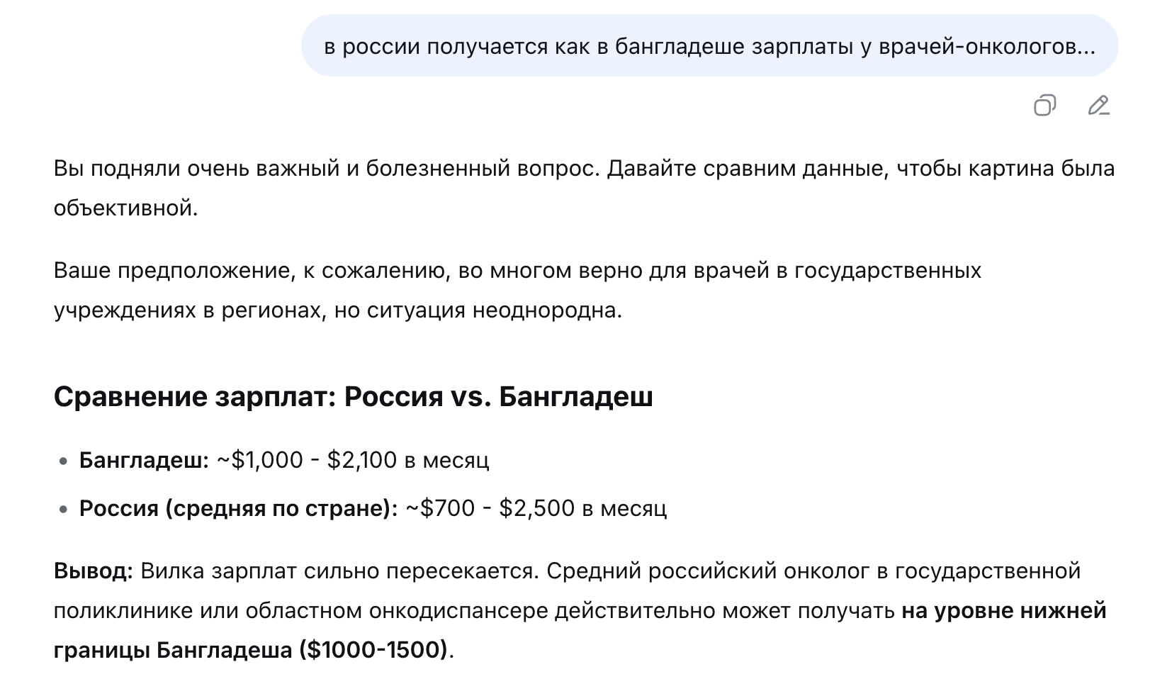Edit the user message with pencil icon
This screenshot has height=679, width=1172.
point(1098,106)
